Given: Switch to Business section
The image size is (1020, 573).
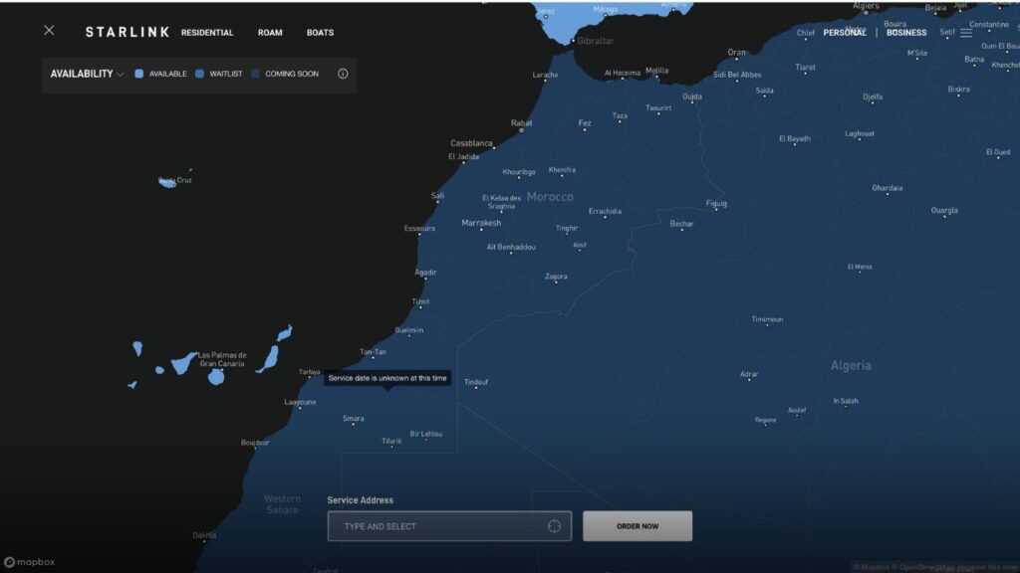Looking at the screenshot, I should (906, 33).
